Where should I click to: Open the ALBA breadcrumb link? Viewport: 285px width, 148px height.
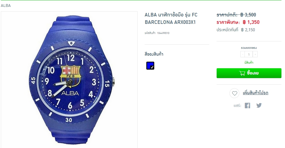coord(6,6)
